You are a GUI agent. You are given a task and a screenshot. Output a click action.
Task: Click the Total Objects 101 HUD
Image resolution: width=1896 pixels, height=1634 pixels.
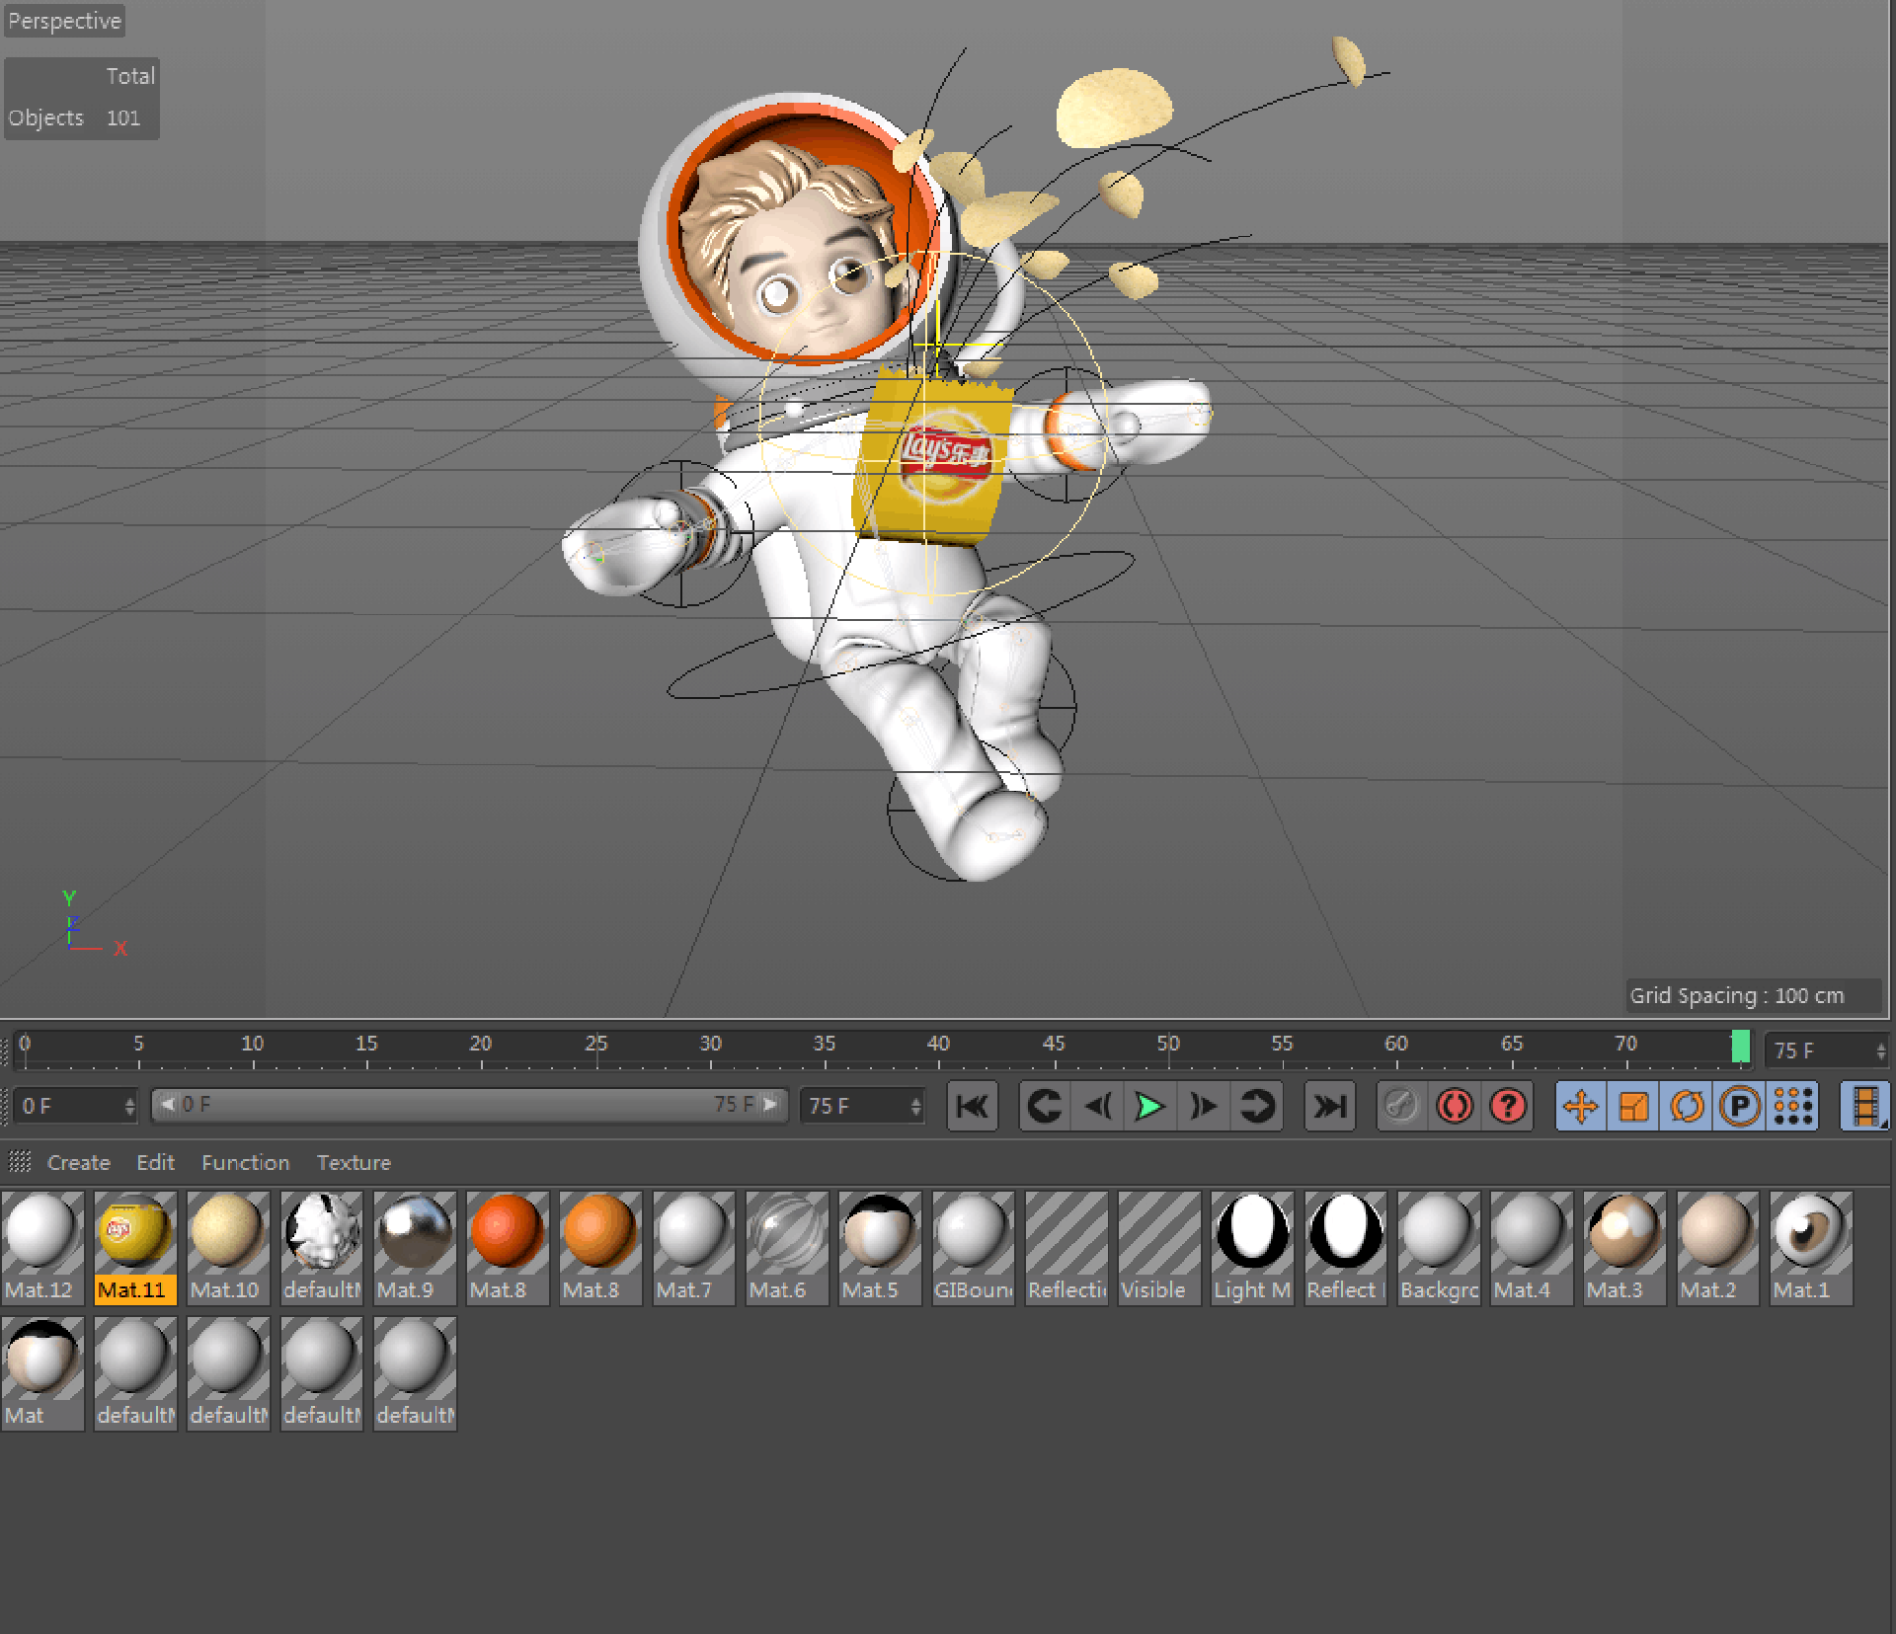pos(81,98)
